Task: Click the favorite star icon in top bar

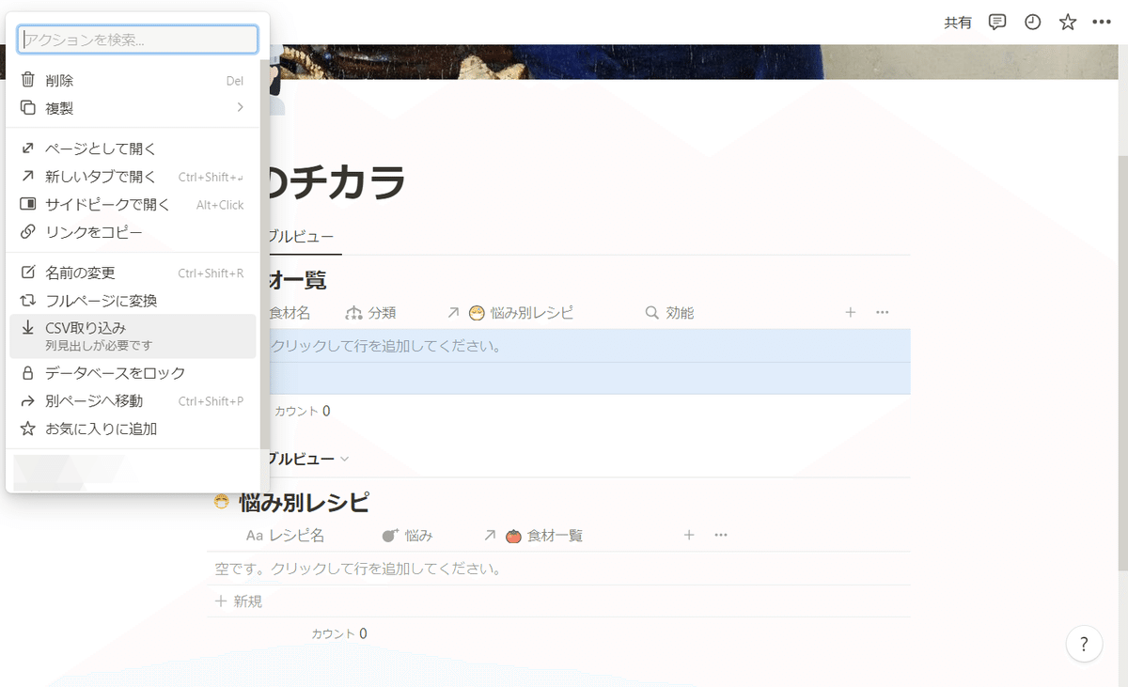Action: 1068,22
